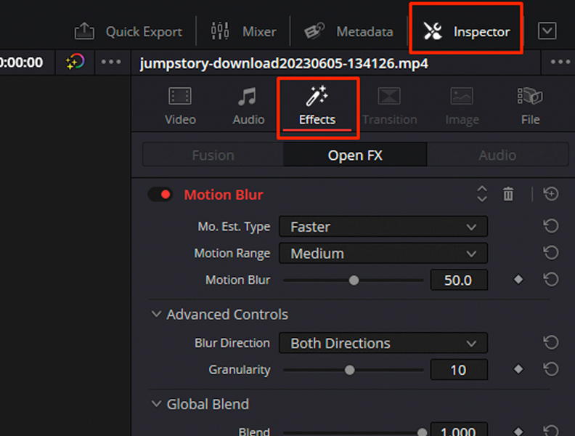Image resolution: width=575 pixels, height=436 pixels.
Task: Open the Mo. Est. Type dropdown
Action: tap(383, 227)
